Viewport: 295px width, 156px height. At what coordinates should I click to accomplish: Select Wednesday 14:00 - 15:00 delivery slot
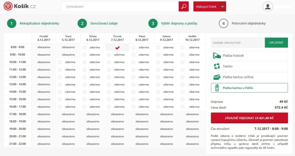[84, 92]
